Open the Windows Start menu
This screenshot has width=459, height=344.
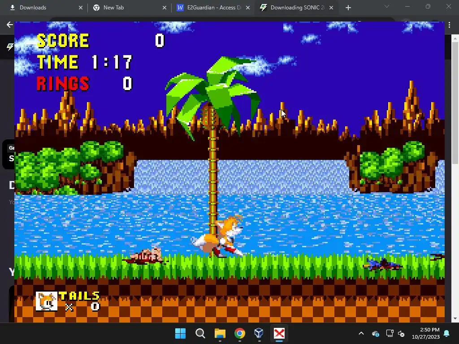(180, 333)
